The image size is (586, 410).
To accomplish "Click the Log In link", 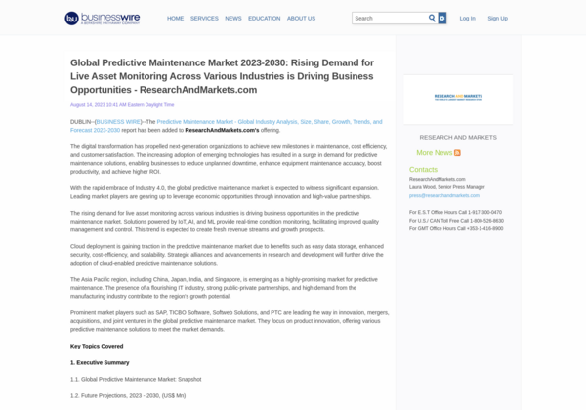I will click(x=467, y=19).
